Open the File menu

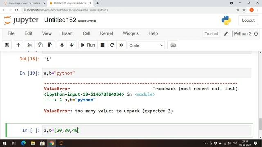point(11,33)
